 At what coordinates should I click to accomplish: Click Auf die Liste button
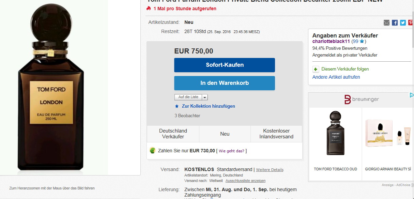[x=188, y=97]
